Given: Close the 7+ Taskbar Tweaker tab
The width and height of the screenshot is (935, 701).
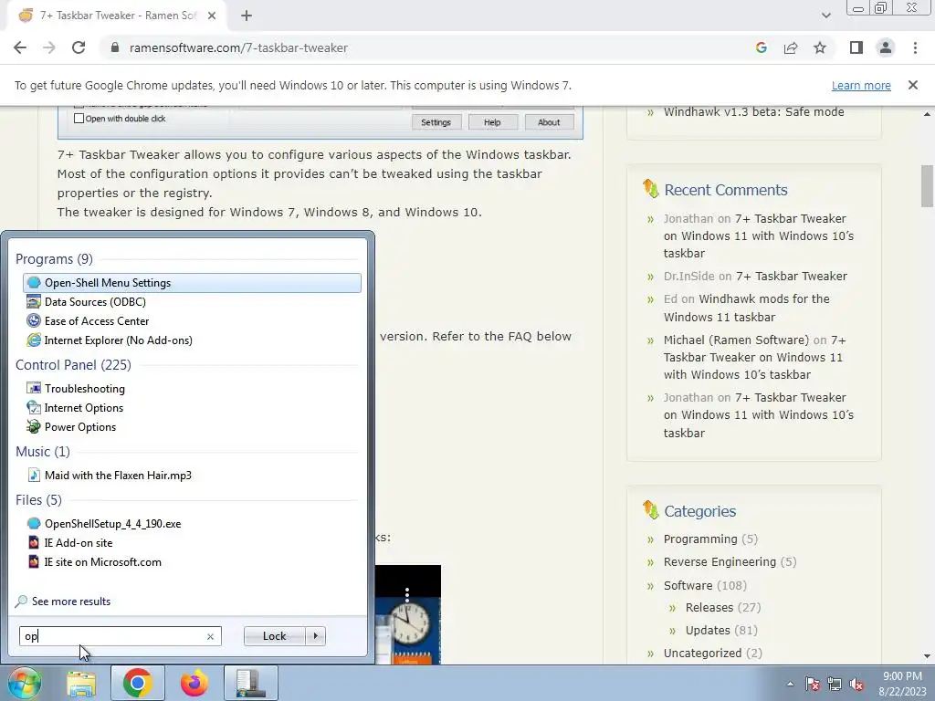Looking at the screenshot, I should (x=211, y=16).
